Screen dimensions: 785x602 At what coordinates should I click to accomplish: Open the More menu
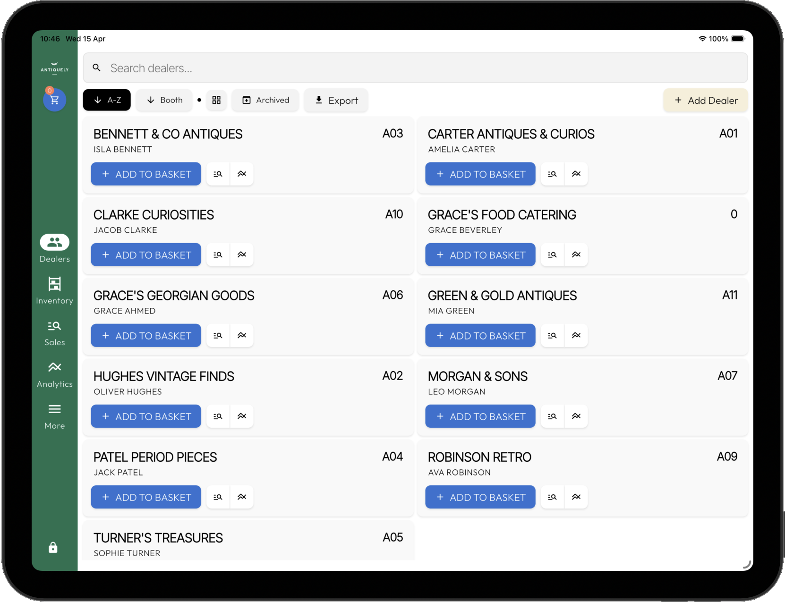point(55,416)
